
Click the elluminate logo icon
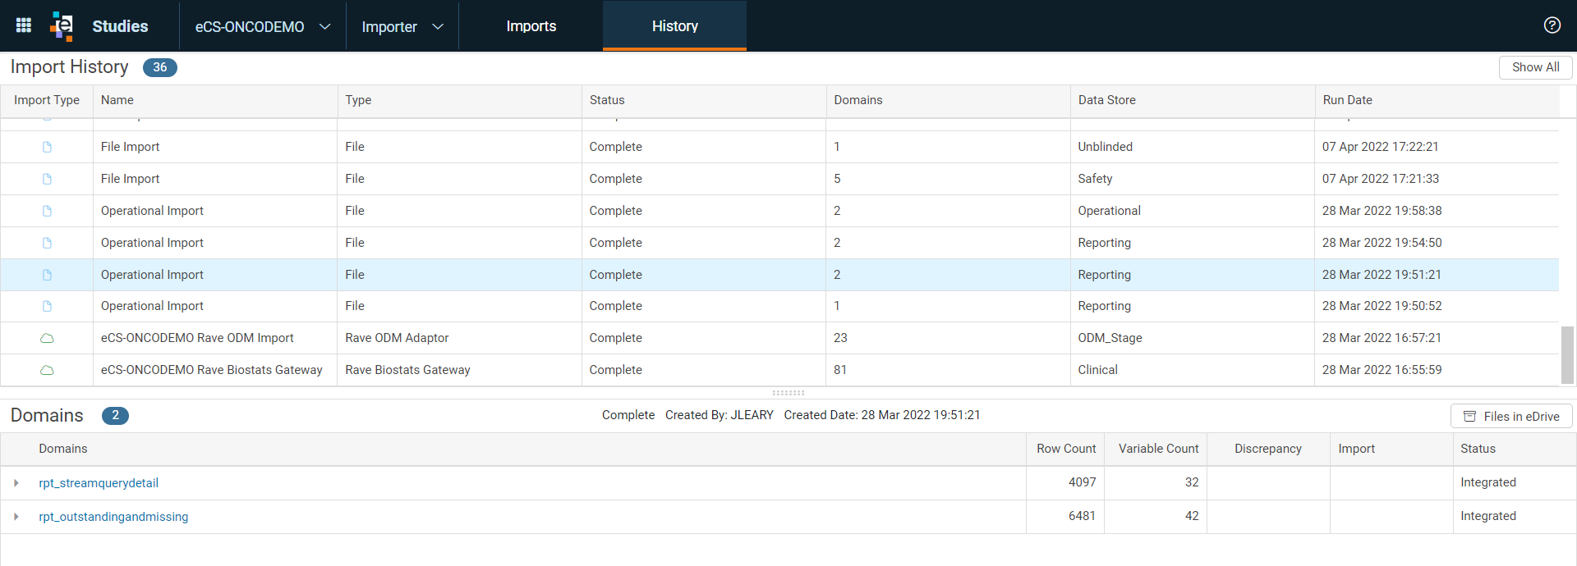[62, 25]
